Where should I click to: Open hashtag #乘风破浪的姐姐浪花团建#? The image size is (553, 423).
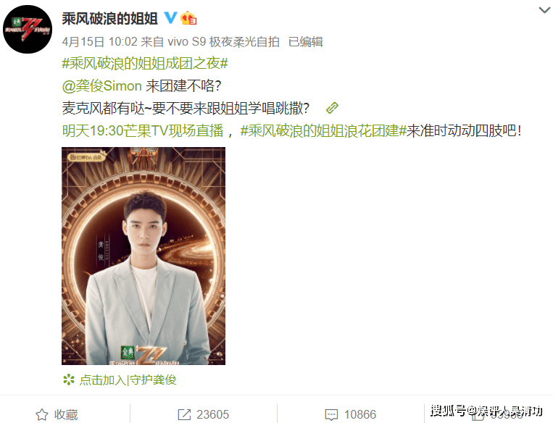[x=323, y=131]
